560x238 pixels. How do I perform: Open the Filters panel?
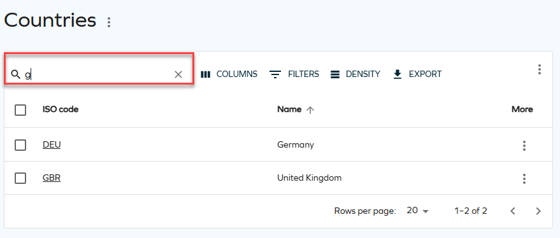click(x=294, y=74)
